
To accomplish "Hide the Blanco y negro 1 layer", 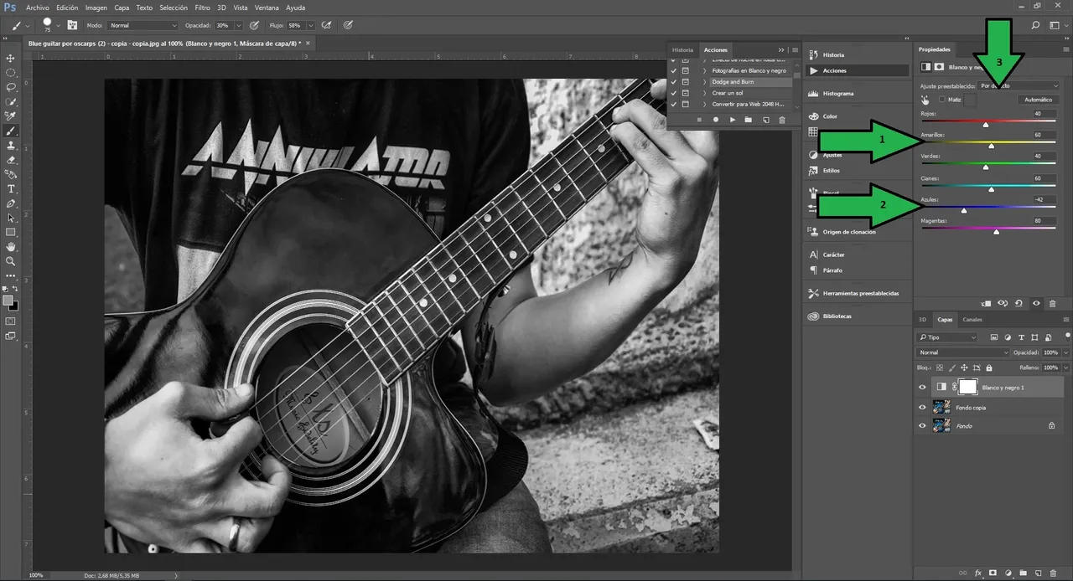I will point(923,387).
